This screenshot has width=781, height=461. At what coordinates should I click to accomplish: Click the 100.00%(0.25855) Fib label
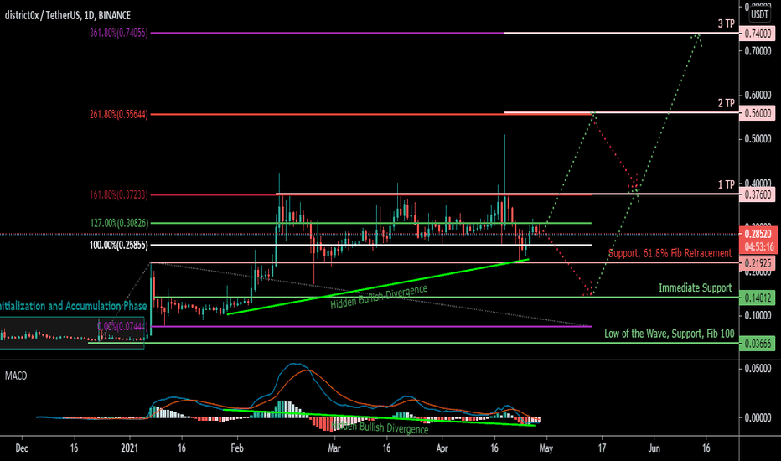coord(118,246)
